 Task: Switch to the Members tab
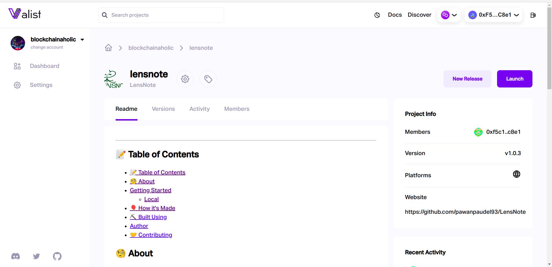237,109
